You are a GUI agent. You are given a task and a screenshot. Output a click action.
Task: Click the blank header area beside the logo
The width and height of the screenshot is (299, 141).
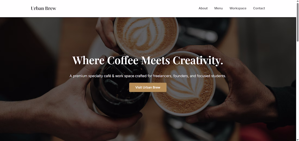(x=126, y=8)
